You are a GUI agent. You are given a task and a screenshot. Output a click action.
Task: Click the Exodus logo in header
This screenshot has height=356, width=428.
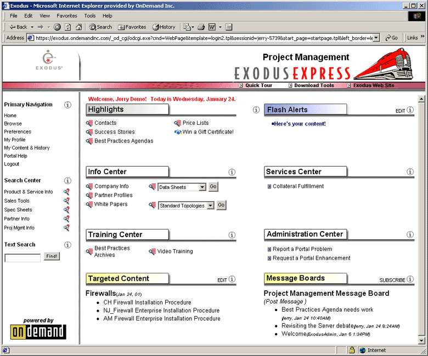point(49,60)
